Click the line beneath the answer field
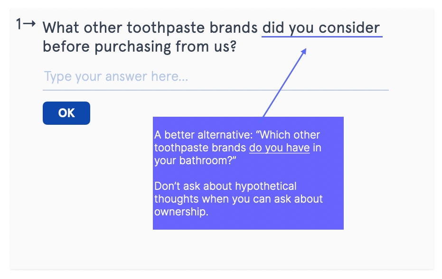 pos(216,90)
